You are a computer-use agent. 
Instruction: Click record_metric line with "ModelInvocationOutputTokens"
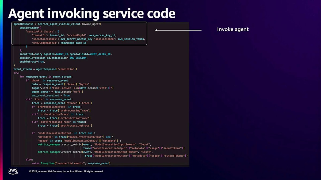pos(95,152)
